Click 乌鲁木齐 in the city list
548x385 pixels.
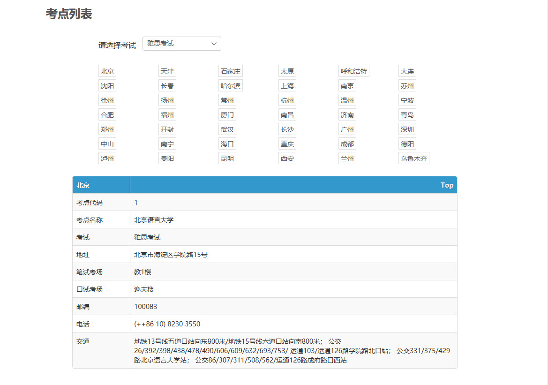click(x=413, y=158)
